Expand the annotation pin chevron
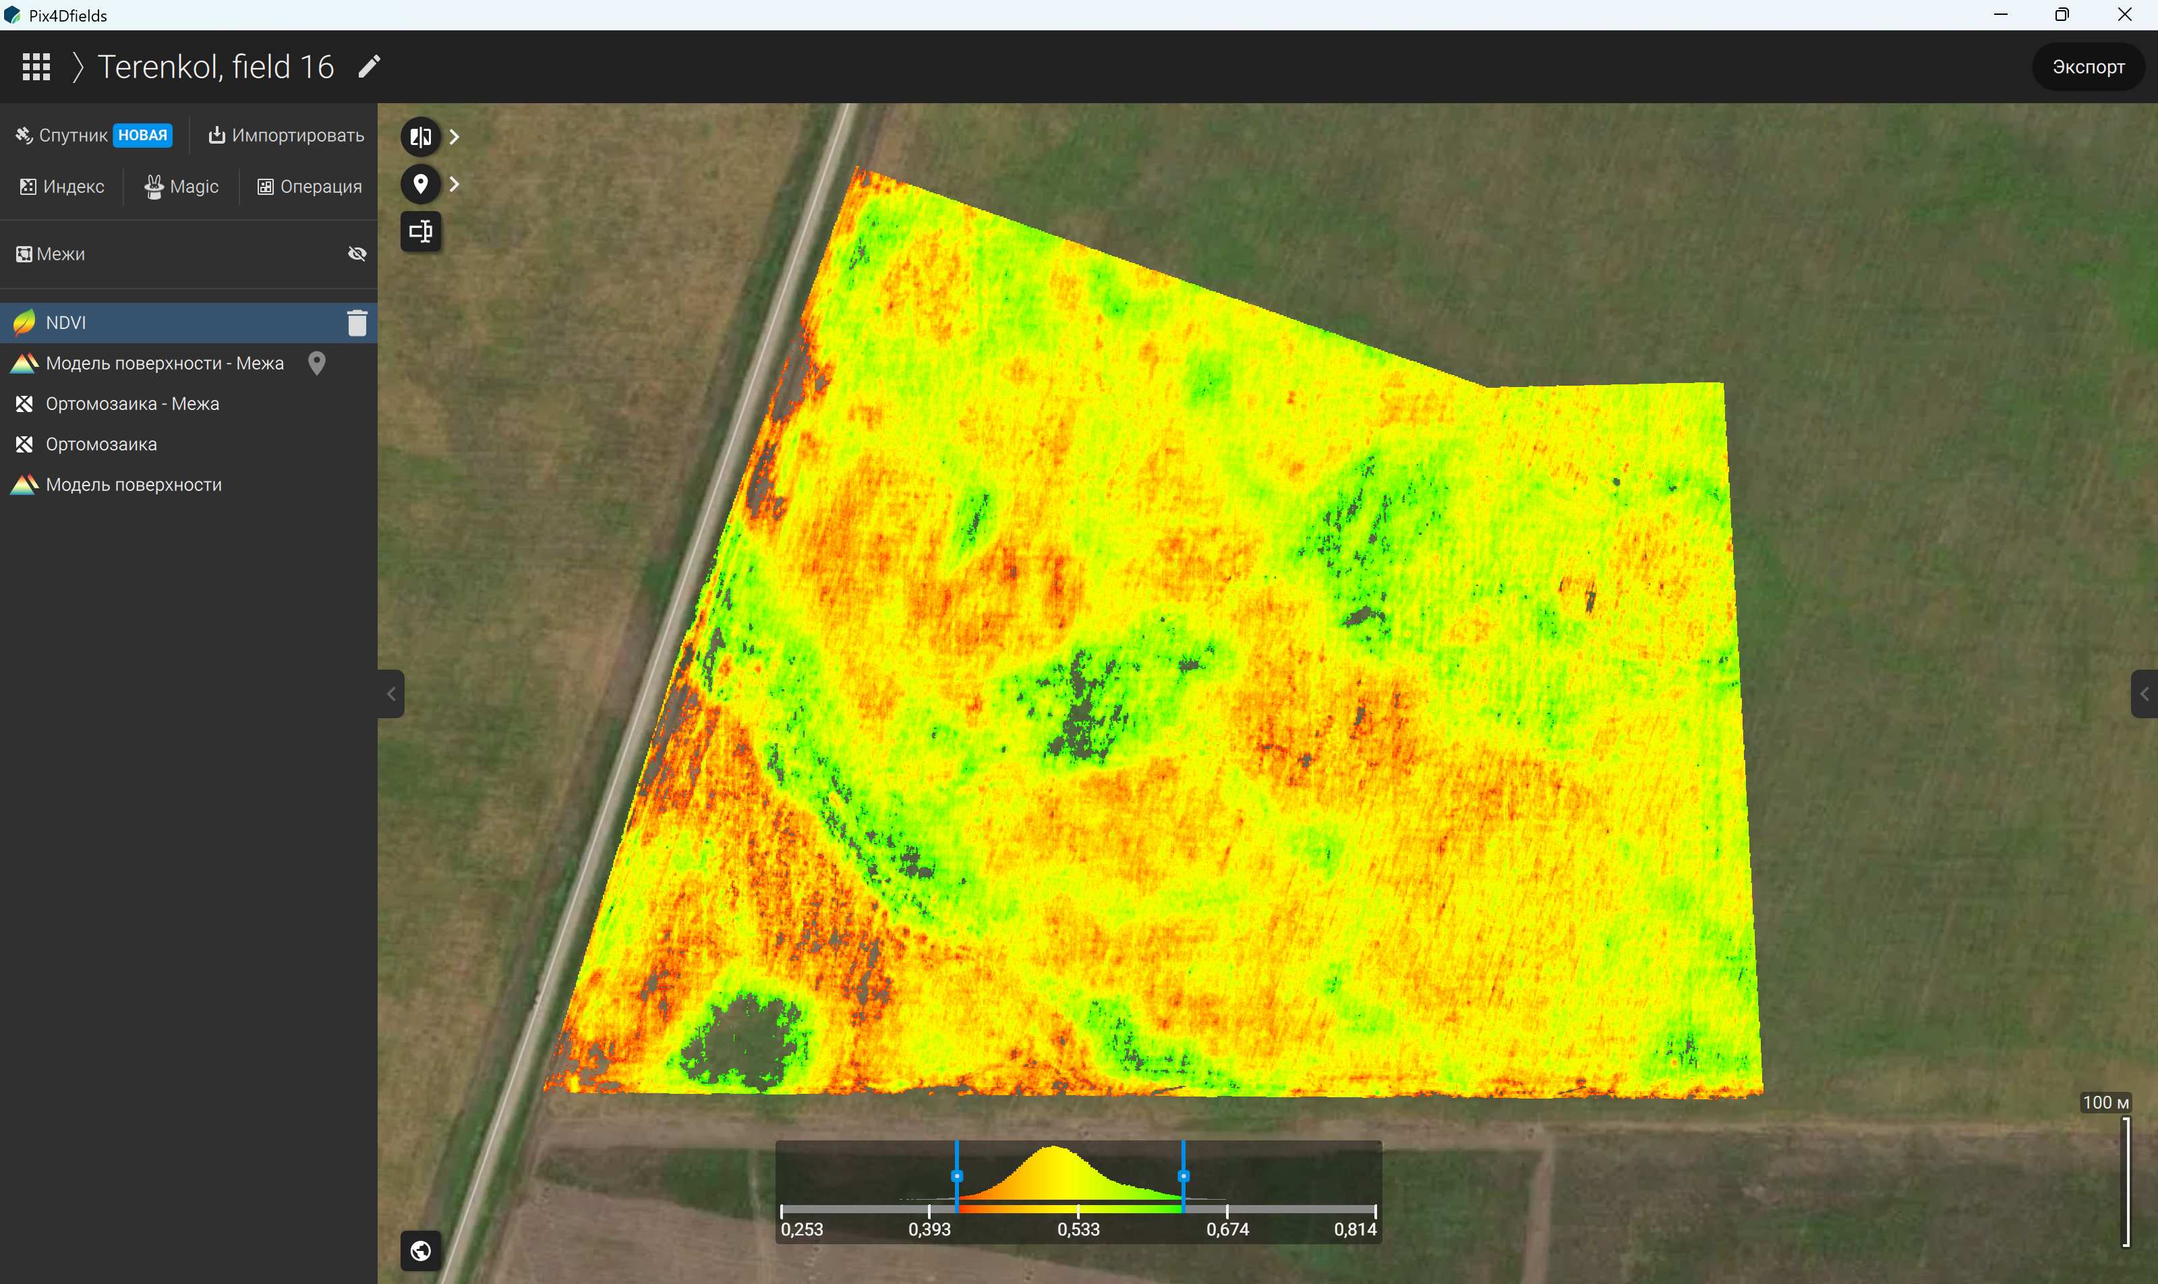 [x=455, y=184]
